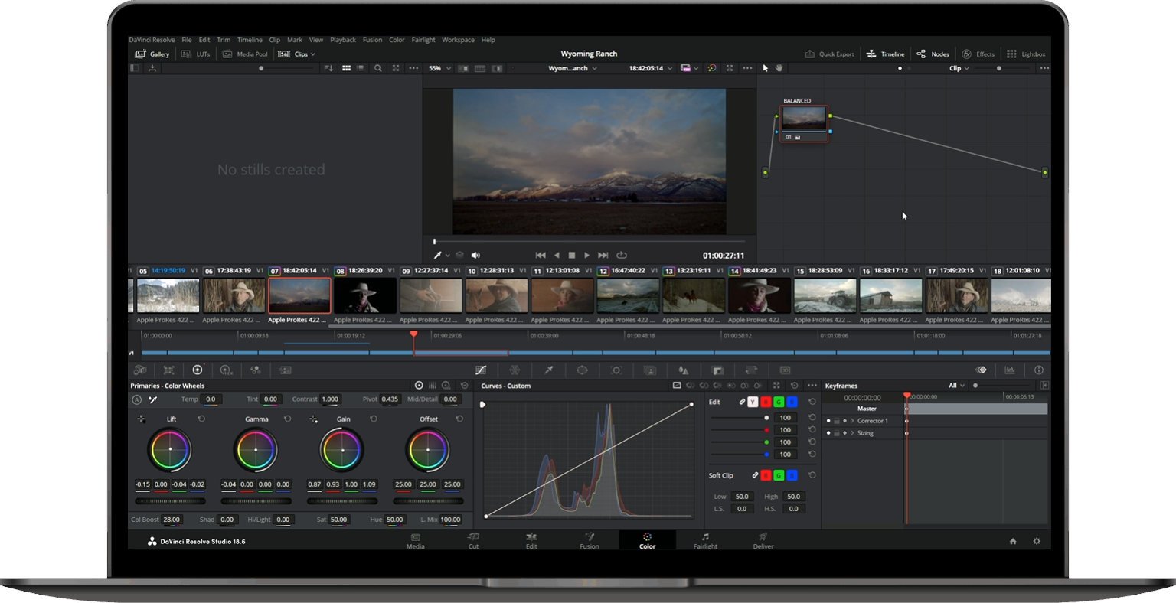Adjust the Gain master wheel slider
1176x603 pixels.
click(342, 501)
